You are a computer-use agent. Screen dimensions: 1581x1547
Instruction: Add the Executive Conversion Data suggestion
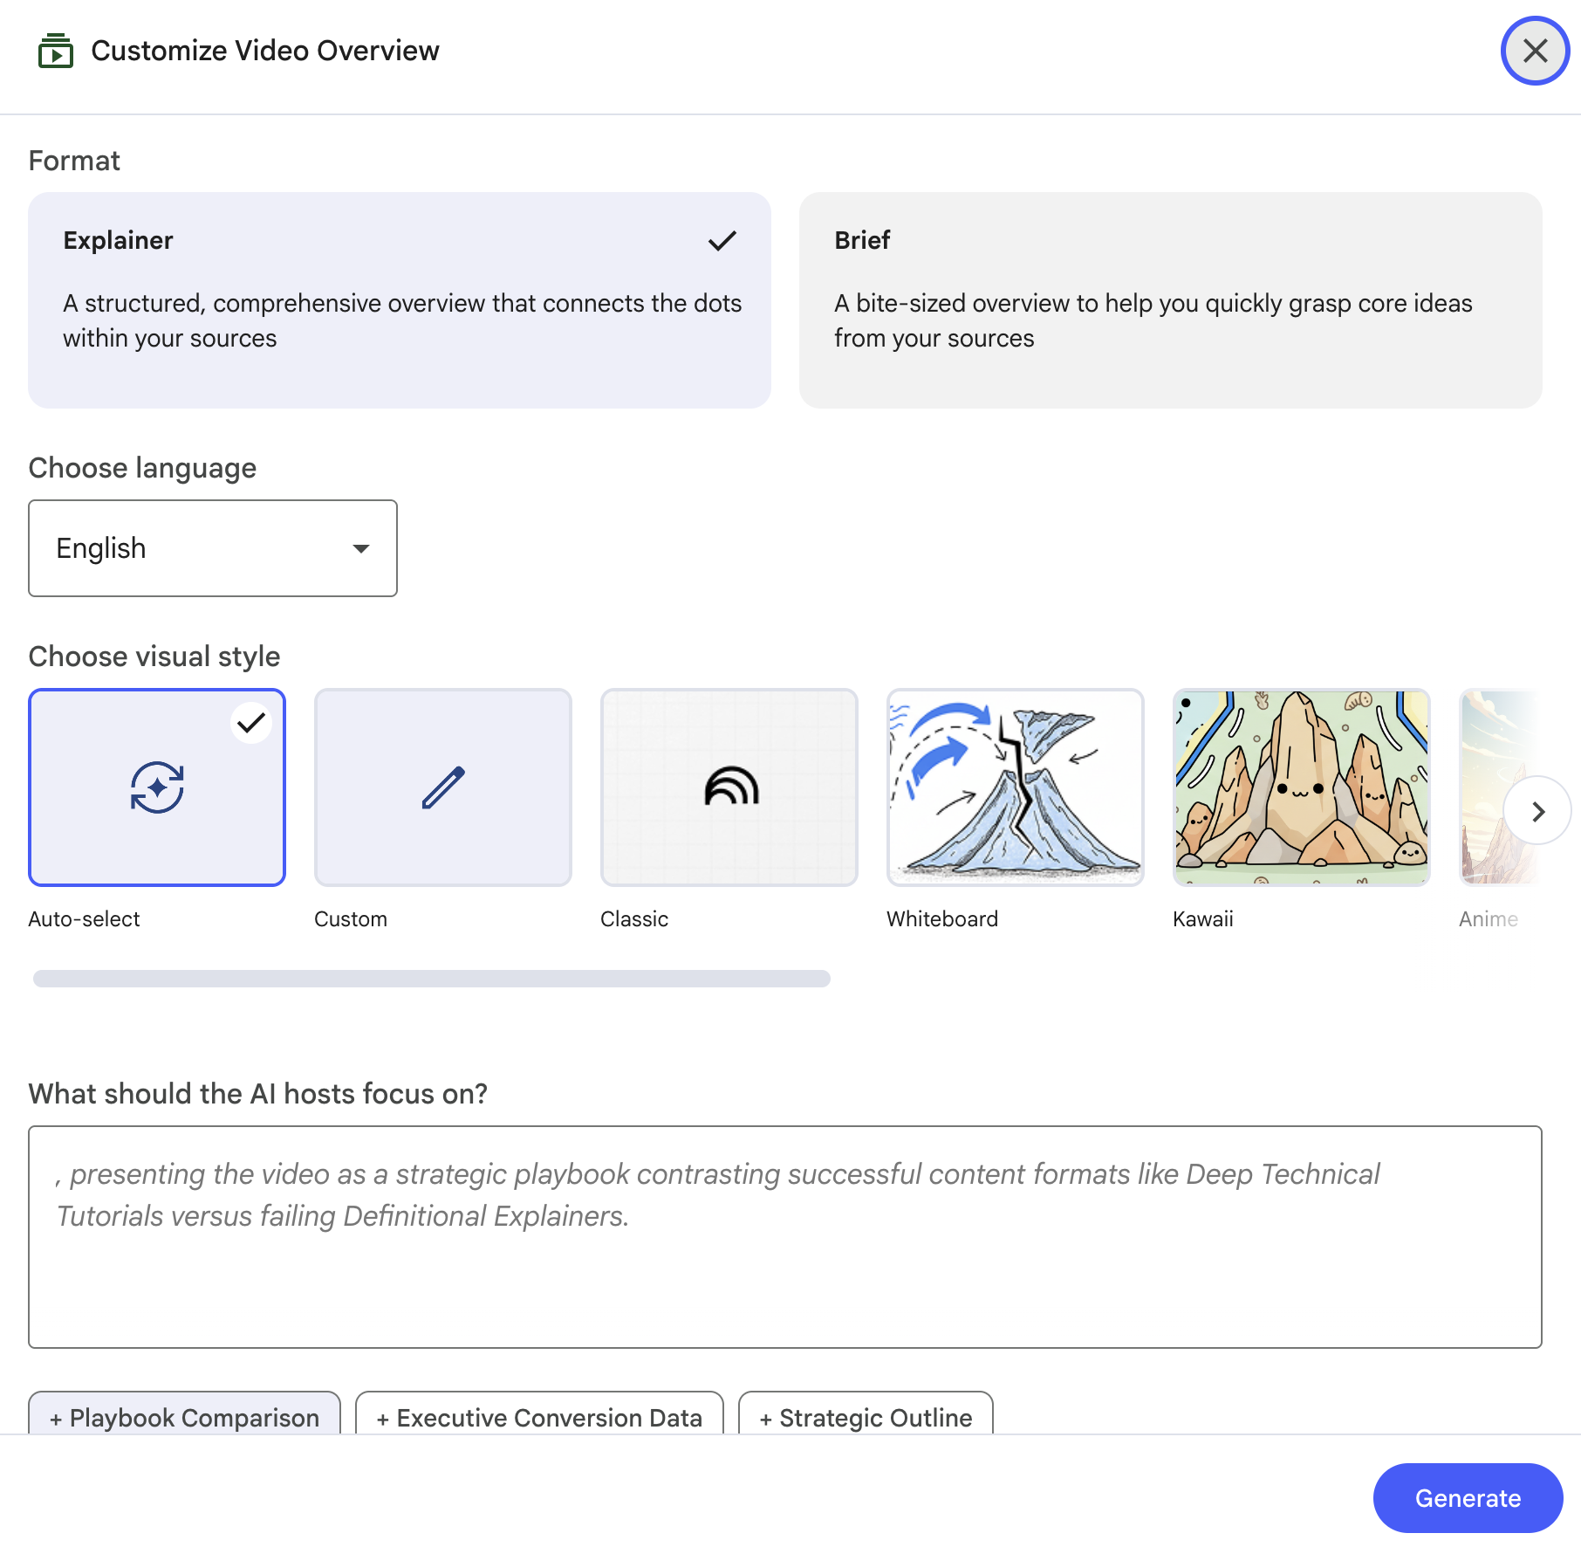(538, 1418)
